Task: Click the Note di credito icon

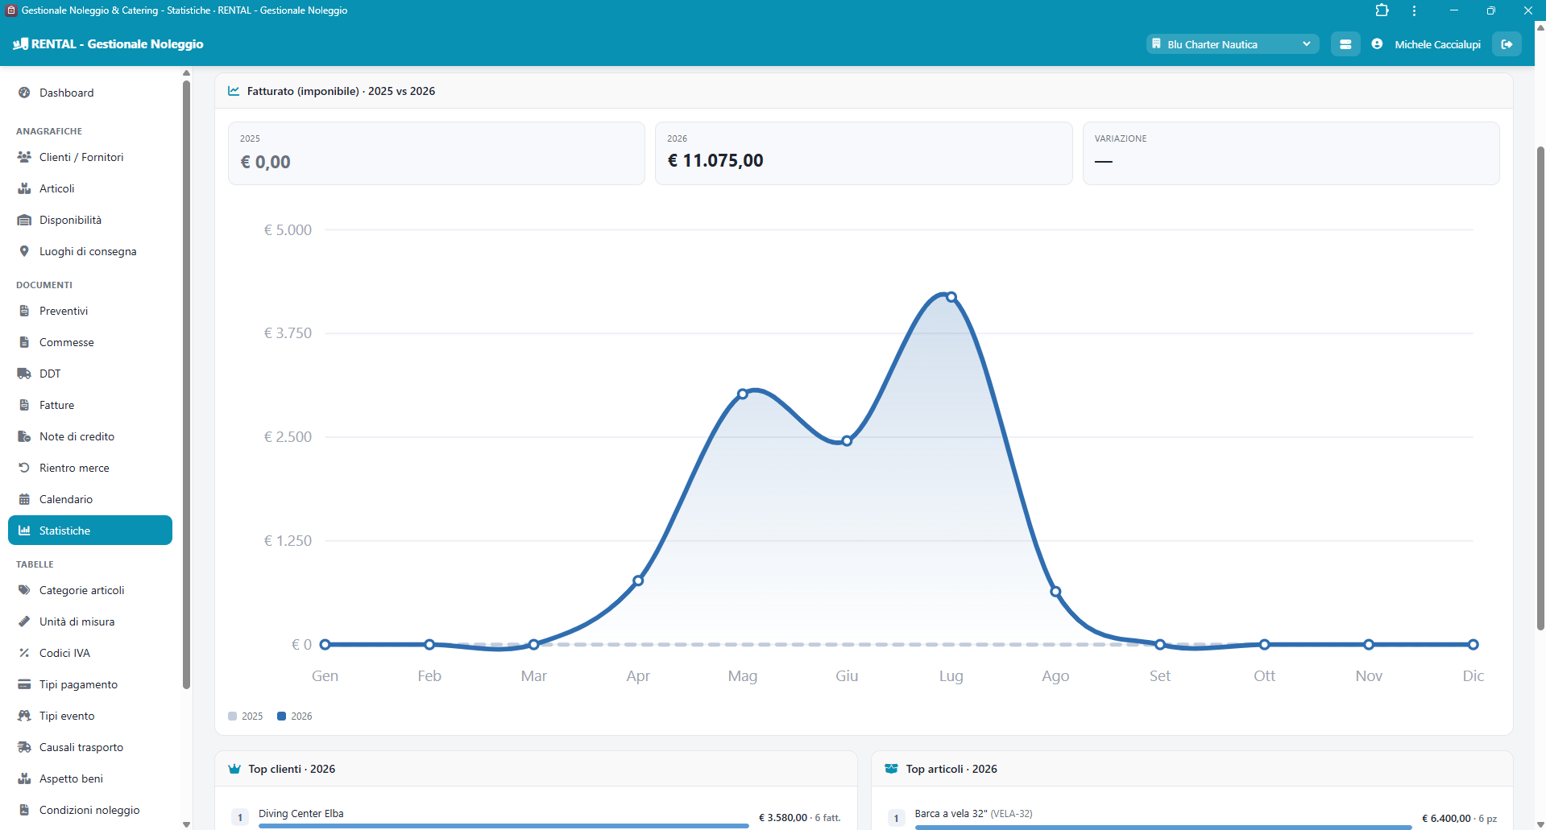Action: click(24, 436)
